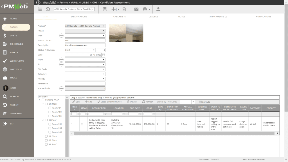Open the Delete record trash icon
Image resolution: width=288 pixels, height=162 pixels.
(x=124, y=9)
